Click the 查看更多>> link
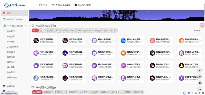This screenshot has width=205, height=95. click(x=198, y=30)
